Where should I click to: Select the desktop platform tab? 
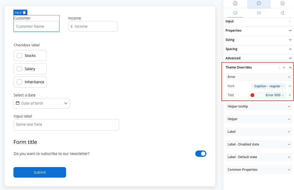(x=235, y=13)
